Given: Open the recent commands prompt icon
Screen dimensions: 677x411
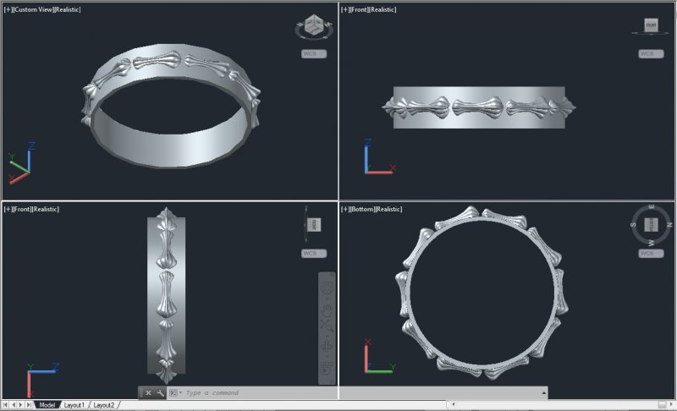Looking at the screenshot, I should coord(173,393).
